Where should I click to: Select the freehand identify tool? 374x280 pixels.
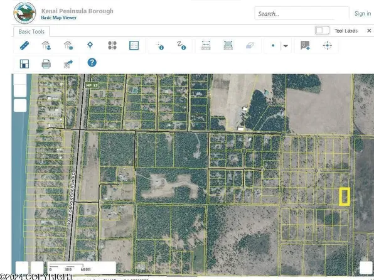pos(182,45)
